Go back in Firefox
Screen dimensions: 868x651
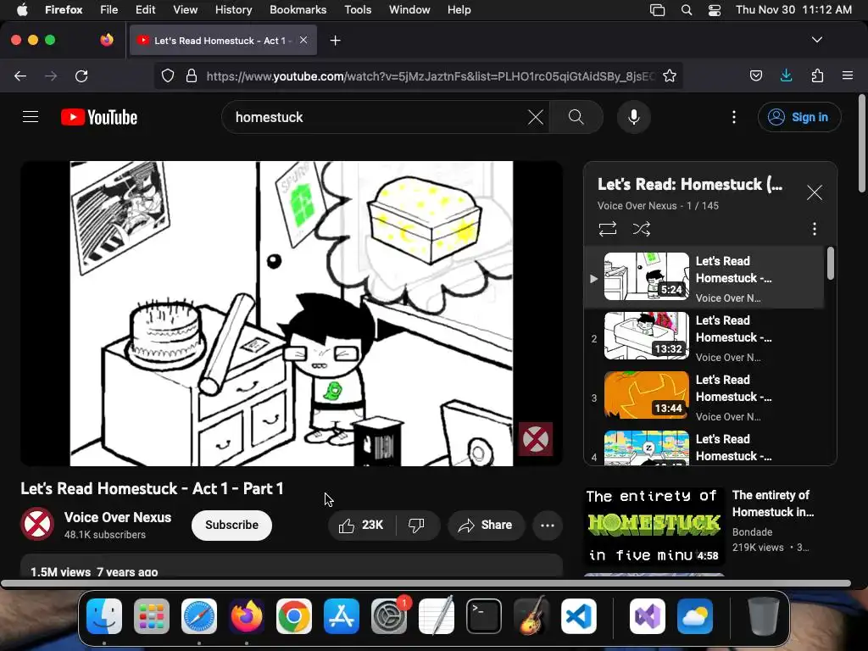click(20, 75)
